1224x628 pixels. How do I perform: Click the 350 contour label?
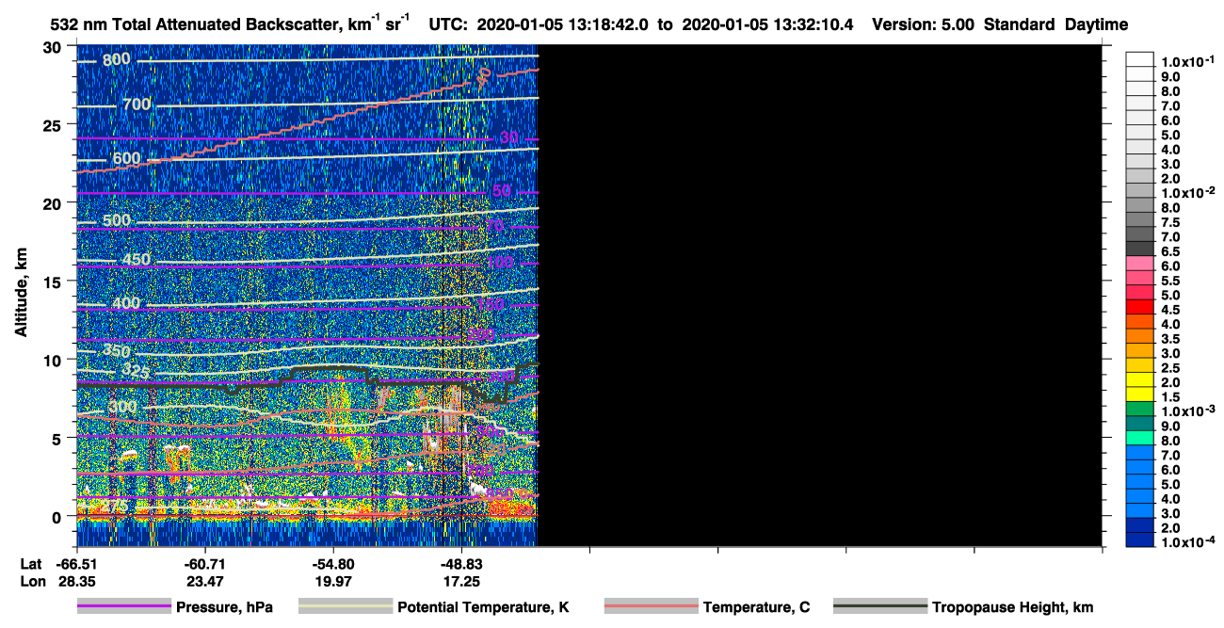[x=117, y=351]
